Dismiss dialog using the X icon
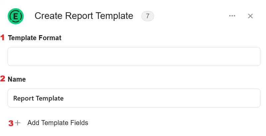The width and height of the screenshot is (266, 136). [250, 16]
